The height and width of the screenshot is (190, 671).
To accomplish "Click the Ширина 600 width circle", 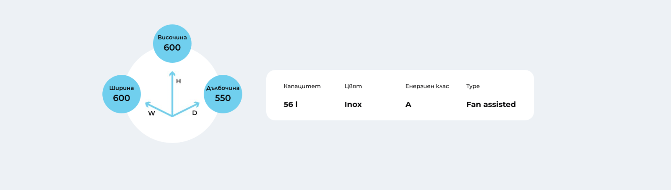I will 122,94.
